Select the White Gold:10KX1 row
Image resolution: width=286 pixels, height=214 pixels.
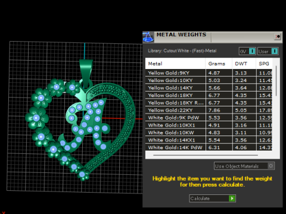[209, 125]
